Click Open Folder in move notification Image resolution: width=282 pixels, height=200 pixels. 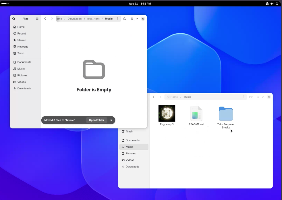pyautogui.click(x=96, y=120)
